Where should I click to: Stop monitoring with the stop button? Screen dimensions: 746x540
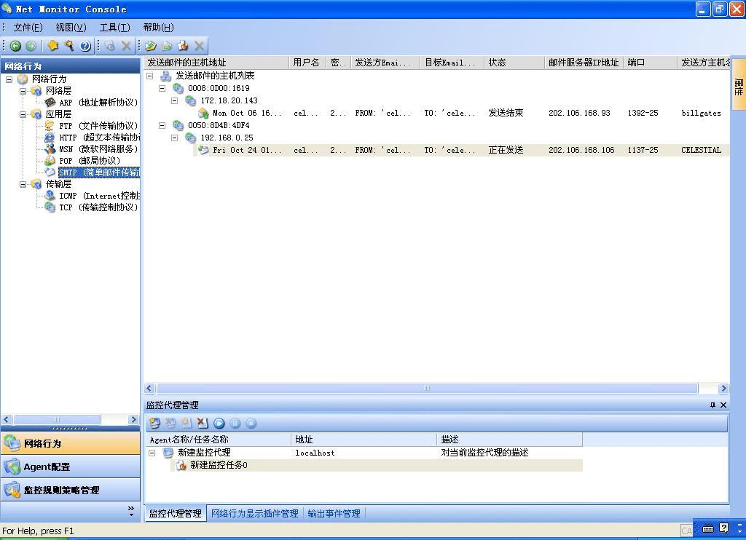(251, 423)
